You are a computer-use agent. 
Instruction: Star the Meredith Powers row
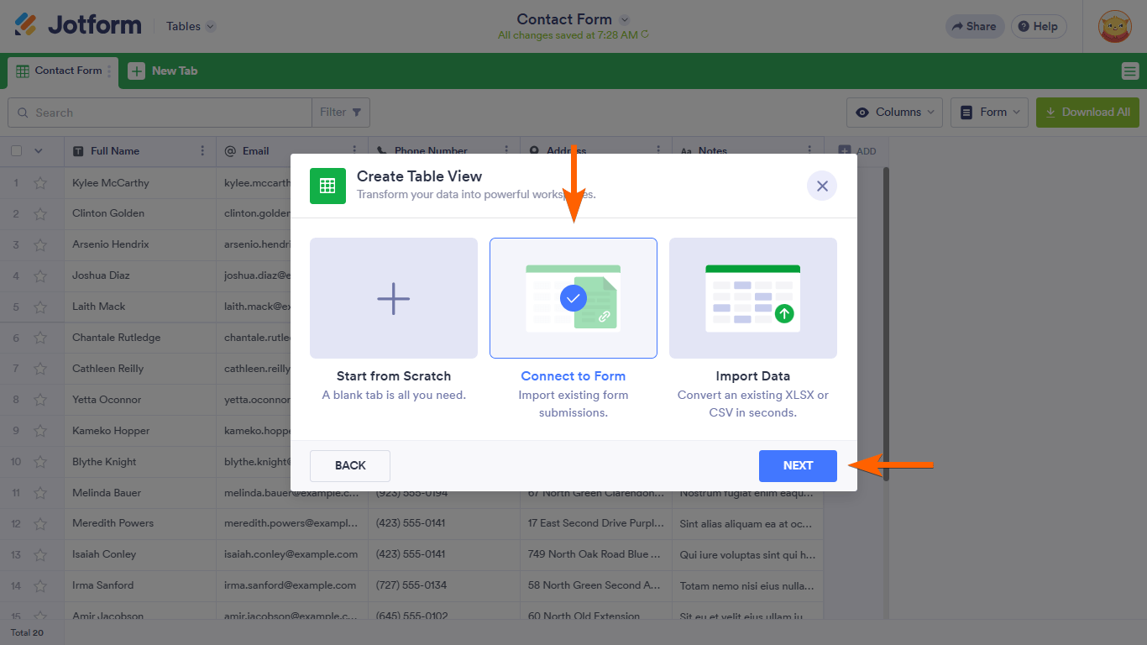point(39,524)
